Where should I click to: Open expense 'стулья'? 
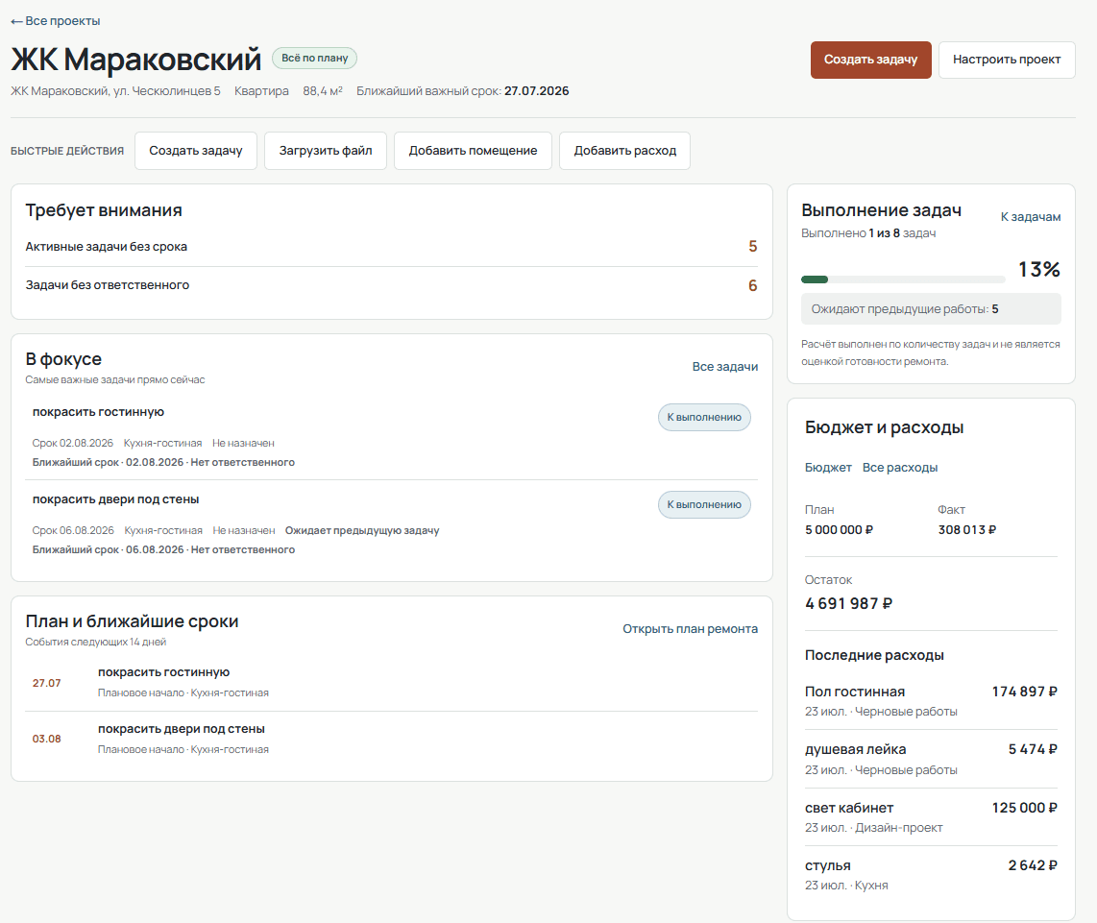point(931,875)
